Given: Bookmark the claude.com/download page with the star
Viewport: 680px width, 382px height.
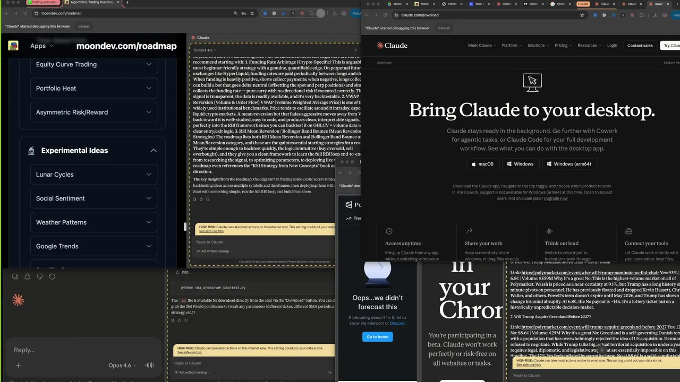Looking at the screenshot, I should (x=582, y=15).
